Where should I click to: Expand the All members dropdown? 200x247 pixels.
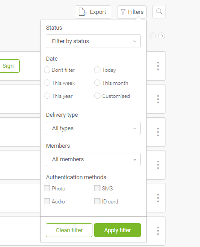point(93,159)
